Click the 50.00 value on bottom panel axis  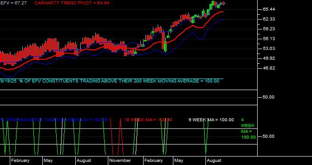tap(269, 136)
